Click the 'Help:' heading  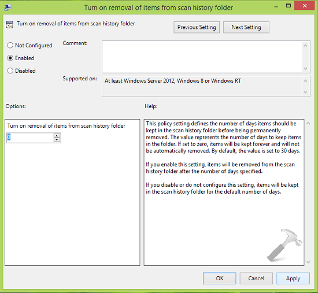(151, 106)
